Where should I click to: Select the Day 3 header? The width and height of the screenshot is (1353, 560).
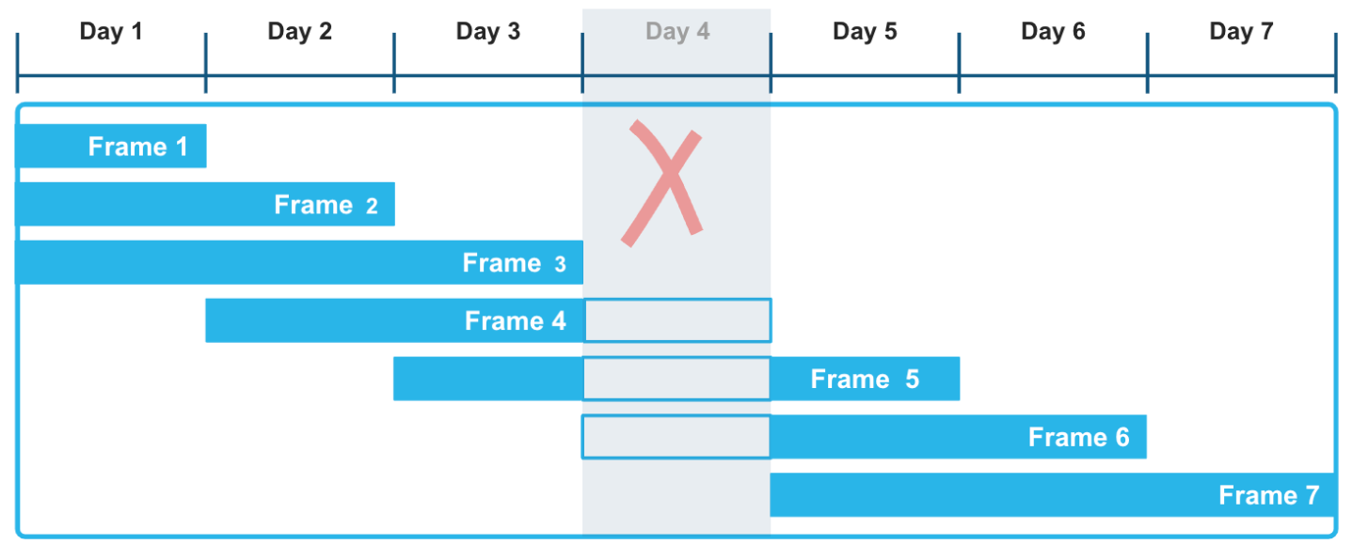tap(487, 32)
